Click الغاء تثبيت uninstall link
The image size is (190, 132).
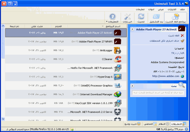click(174, 36)
